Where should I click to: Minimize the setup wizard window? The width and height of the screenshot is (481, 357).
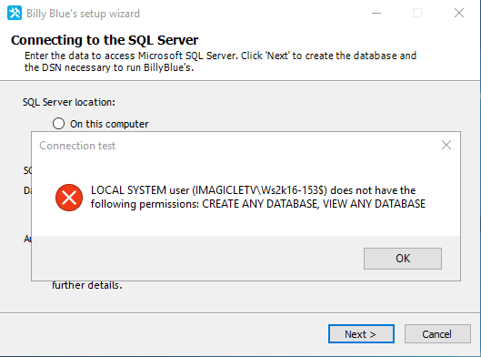[376, 14]
